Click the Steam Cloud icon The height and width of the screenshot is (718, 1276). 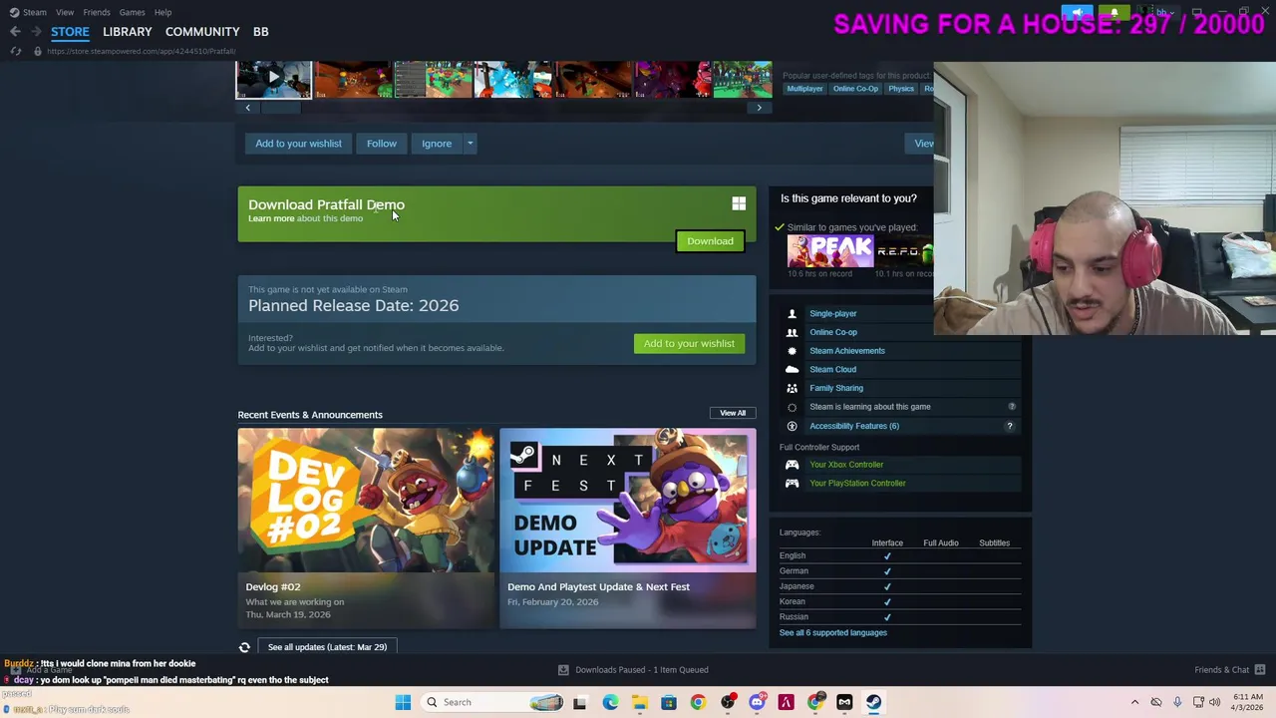[792, 369]
